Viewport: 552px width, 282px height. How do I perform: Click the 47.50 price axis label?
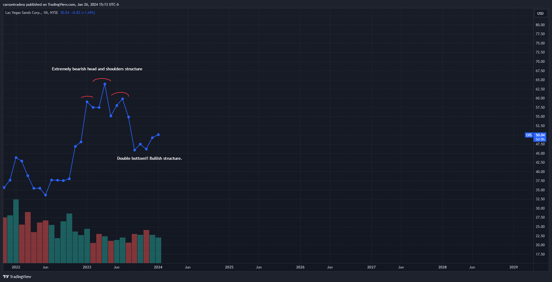tap(540, 144)
